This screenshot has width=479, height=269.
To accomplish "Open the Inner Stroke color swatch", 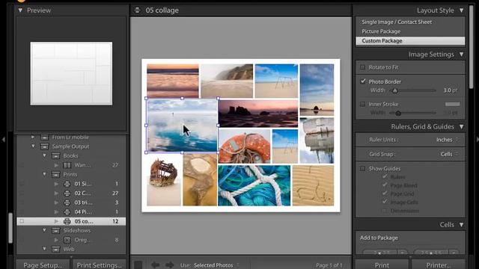I will pyautogui.click(x=452, y=105).
